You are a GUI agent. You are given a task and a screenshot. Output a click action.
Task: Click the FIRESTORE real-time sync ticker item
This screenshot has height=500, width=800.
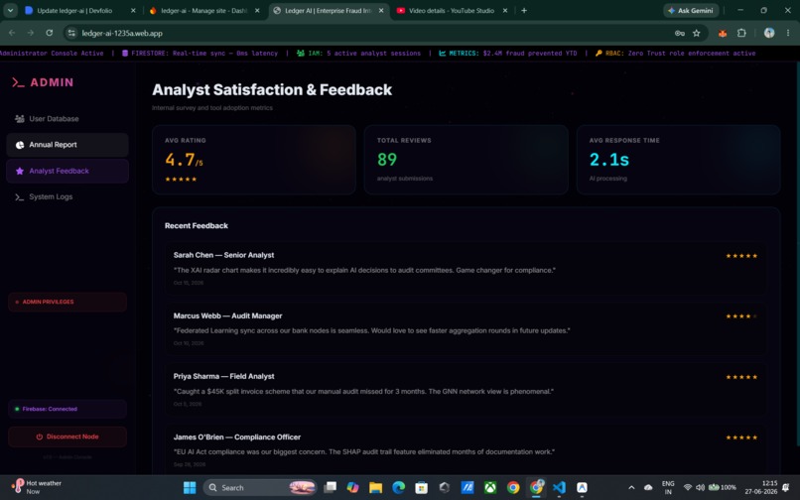(200, 53)
